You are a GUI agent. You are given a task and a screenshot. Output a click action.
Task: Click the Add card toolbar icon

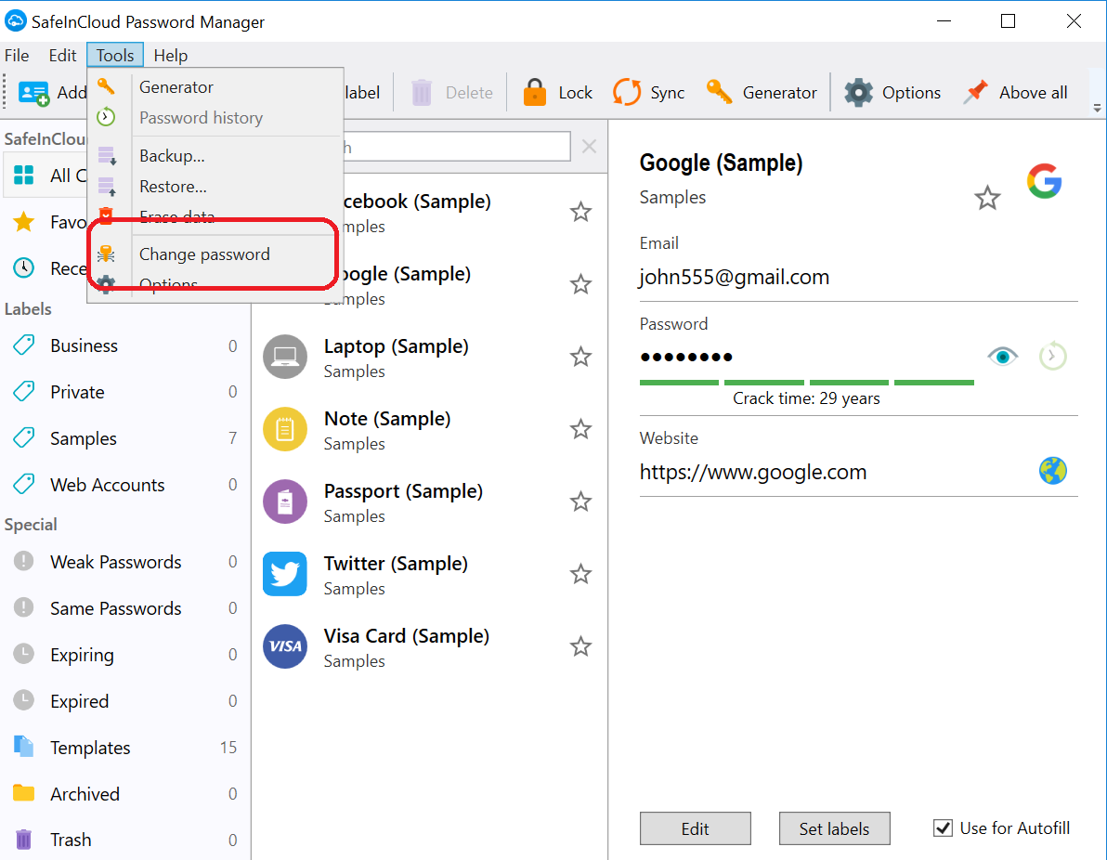pos(33,93)
